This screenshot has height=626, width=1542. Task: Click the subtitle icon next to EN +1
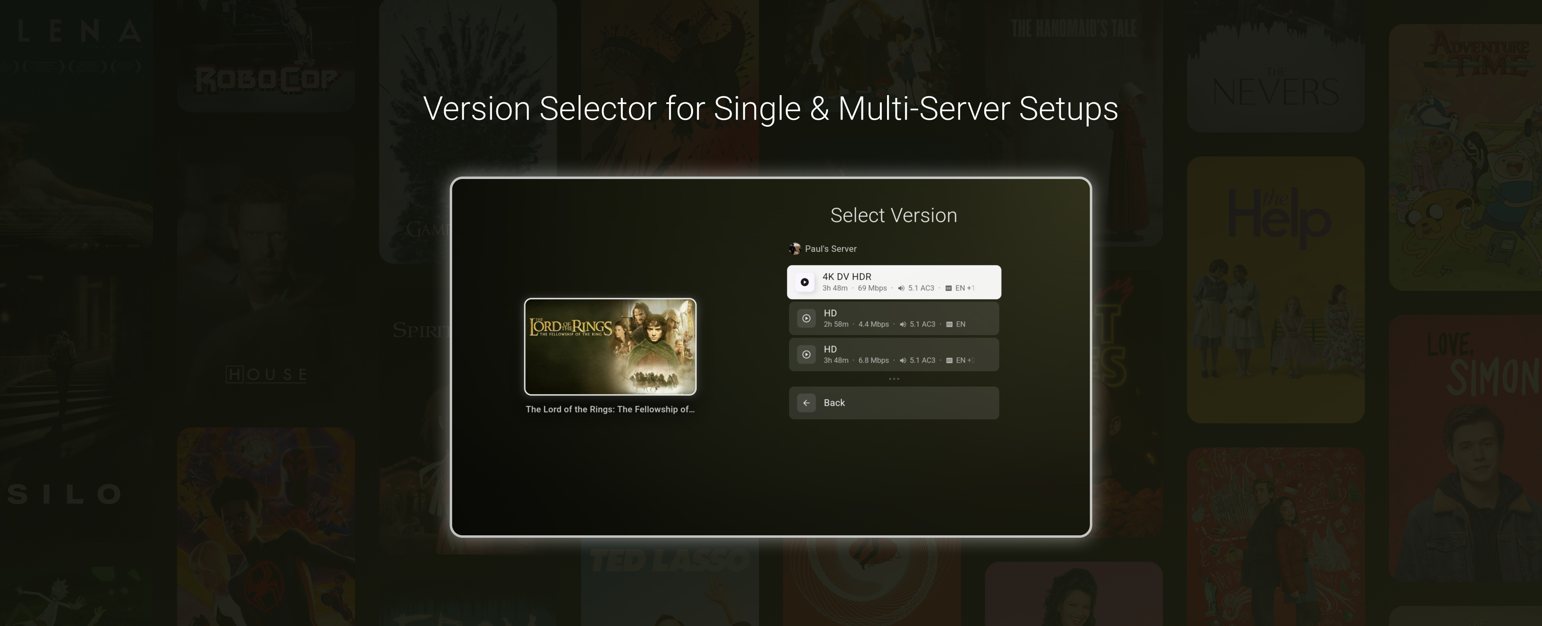tap(948, 289)
